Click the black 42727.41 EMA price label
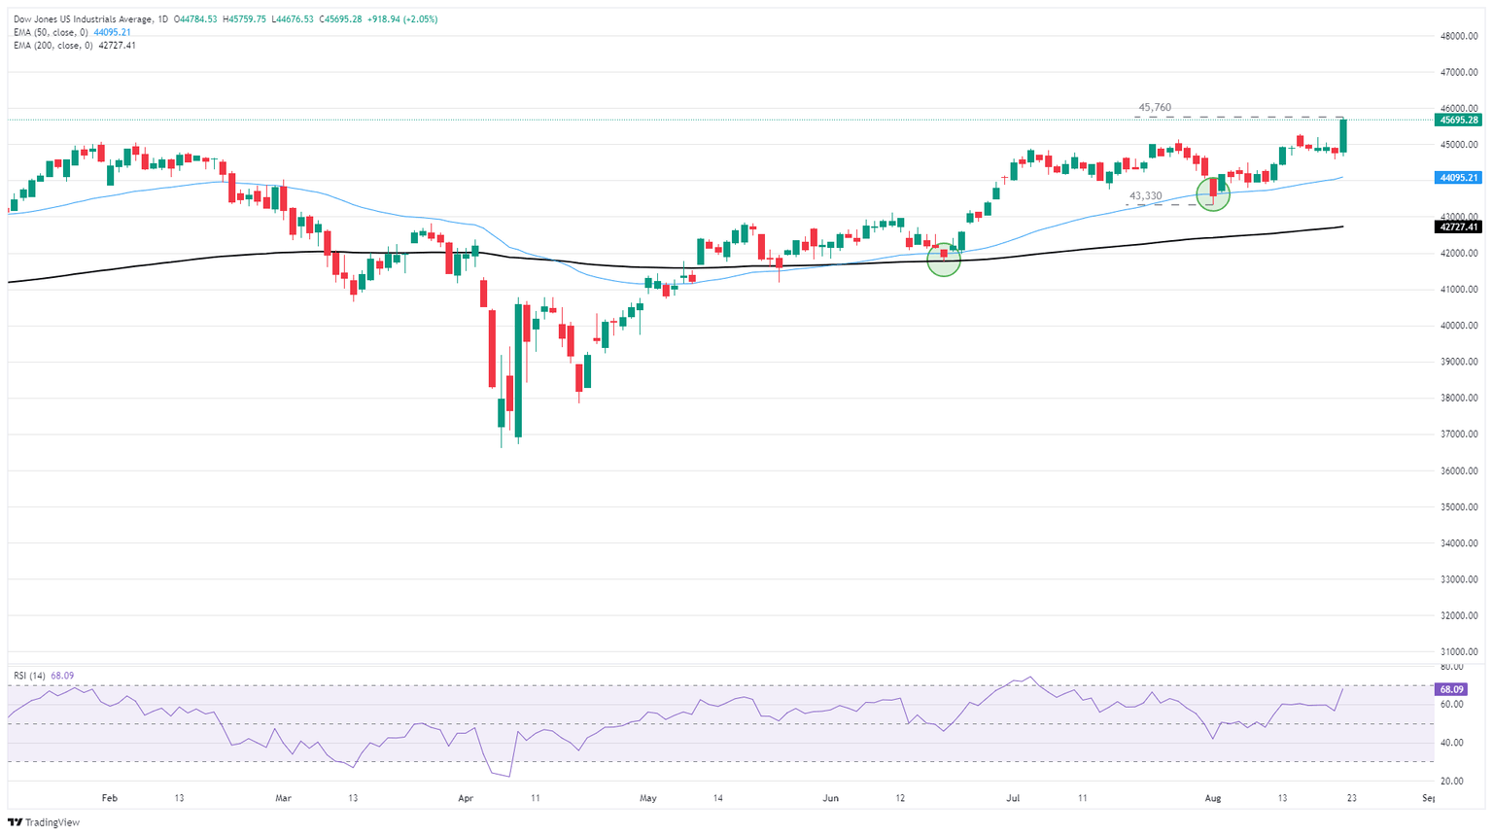Viewport: 1493px width, 836px height. (x=1457, y=226)
